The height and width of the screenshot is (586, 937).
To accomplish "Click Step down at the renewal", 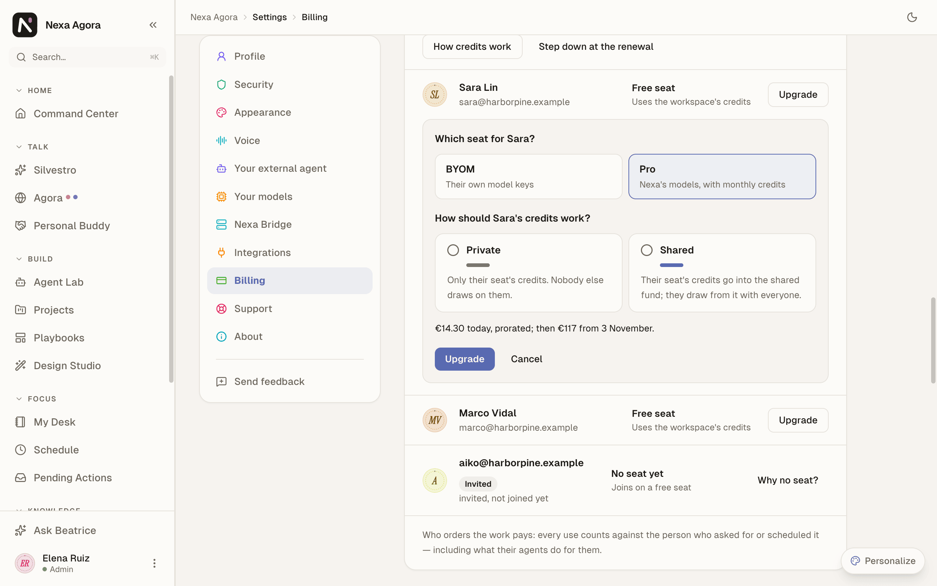I will (x=596, y=47).
